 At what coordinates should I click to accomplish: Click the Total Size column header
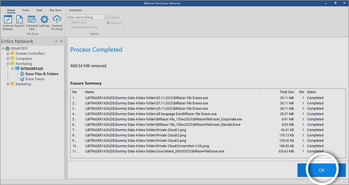(287, 92)
